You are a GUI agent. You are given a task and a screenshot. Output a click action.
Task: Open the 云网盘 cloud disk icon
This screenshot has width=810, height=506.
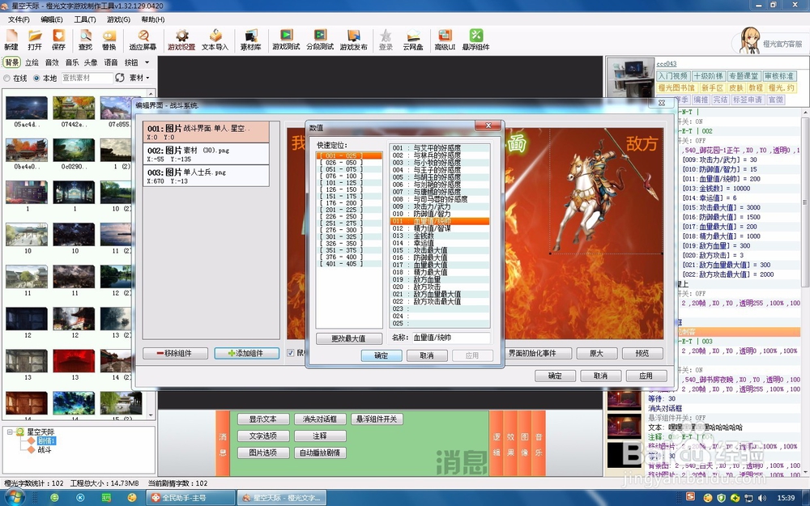413,40
